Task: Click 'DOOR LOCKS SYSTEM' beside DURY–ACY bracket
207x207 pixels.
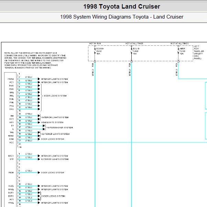Action: point(54,196)
